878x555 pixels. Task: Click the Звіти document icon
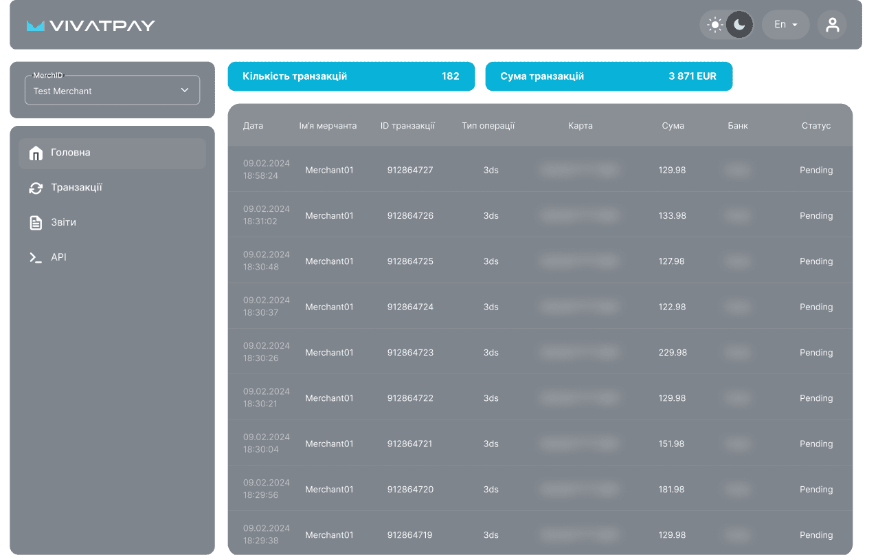pyautogui.click(x=36, y=223)
